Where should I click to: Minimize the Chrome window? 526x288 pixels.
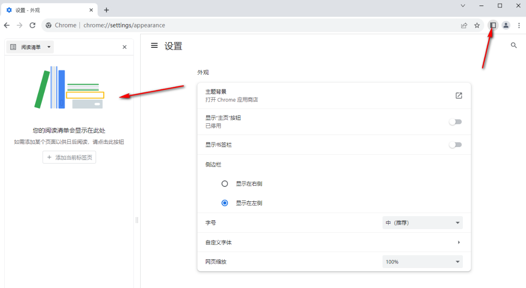click(481, 6)
